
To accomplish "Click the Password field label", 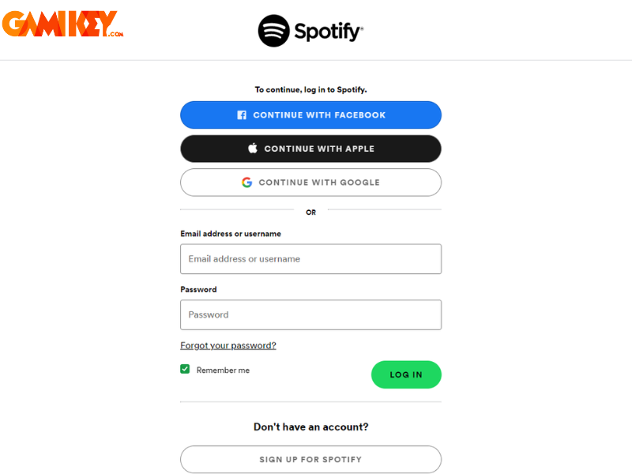I will 198,289.
